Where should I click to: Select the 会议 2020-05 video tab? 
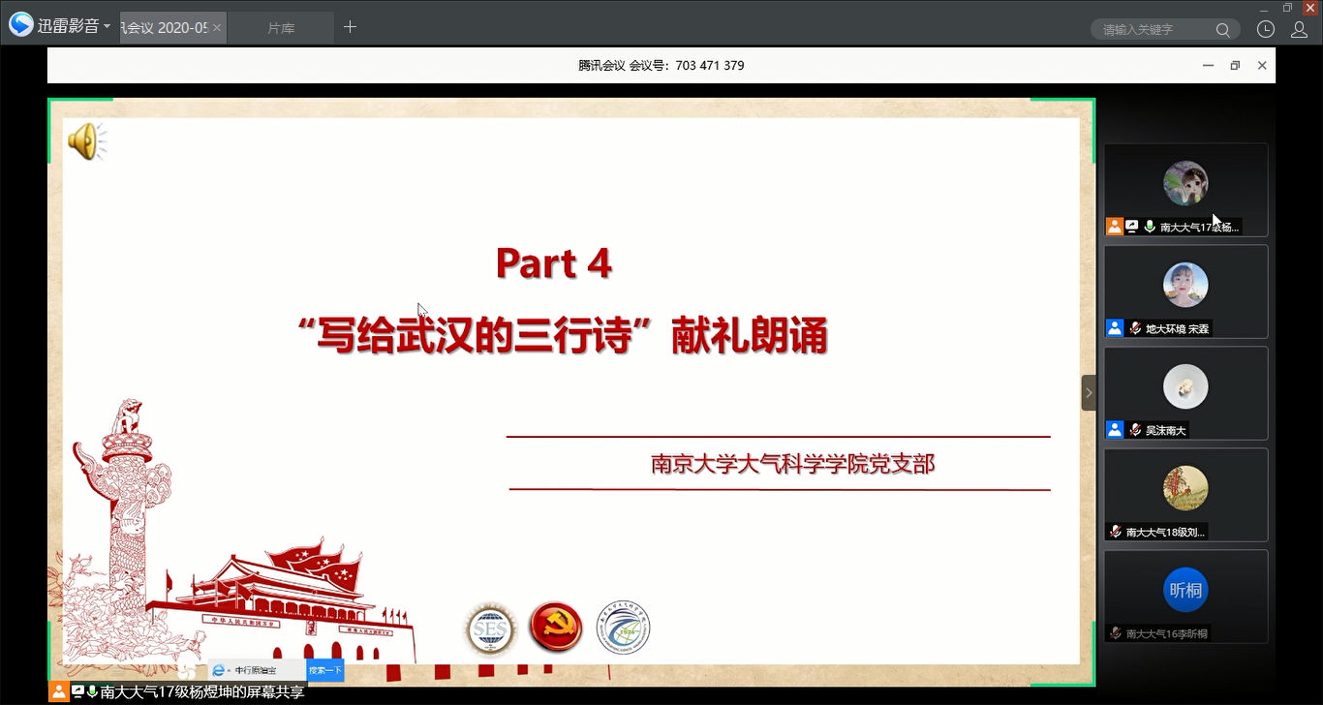coord(163,28)
